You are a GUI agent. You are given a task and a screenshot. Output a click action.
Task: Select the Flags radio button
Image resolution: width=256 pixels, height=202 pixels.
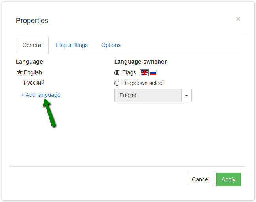117,72
